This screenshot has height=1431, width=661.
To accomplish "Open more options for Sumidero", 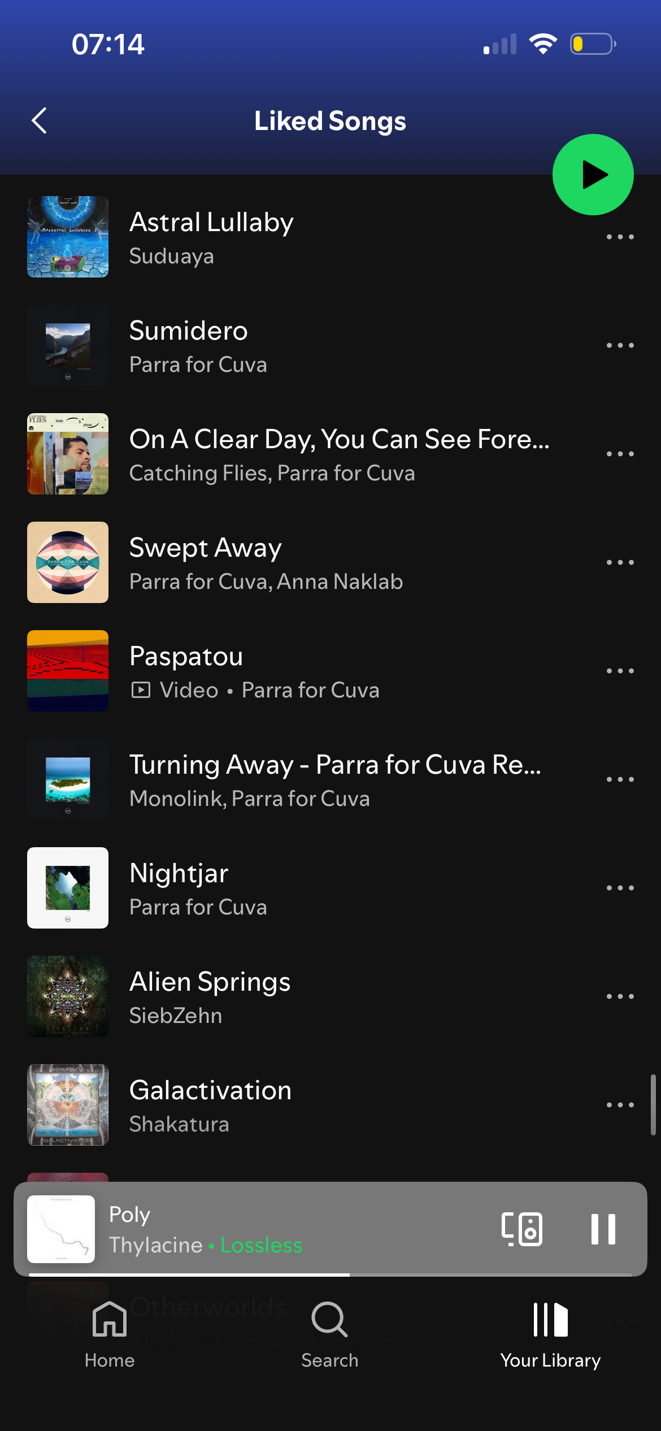I will [620, 345].
